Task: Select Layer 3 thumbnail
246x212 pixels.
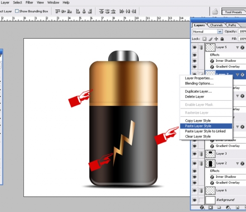Action: click(x=210, y=154)
